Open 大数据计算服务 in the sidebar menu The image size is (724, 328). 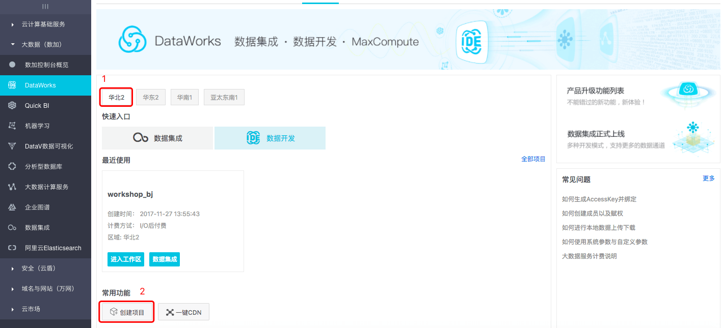(x=45, y=187)
